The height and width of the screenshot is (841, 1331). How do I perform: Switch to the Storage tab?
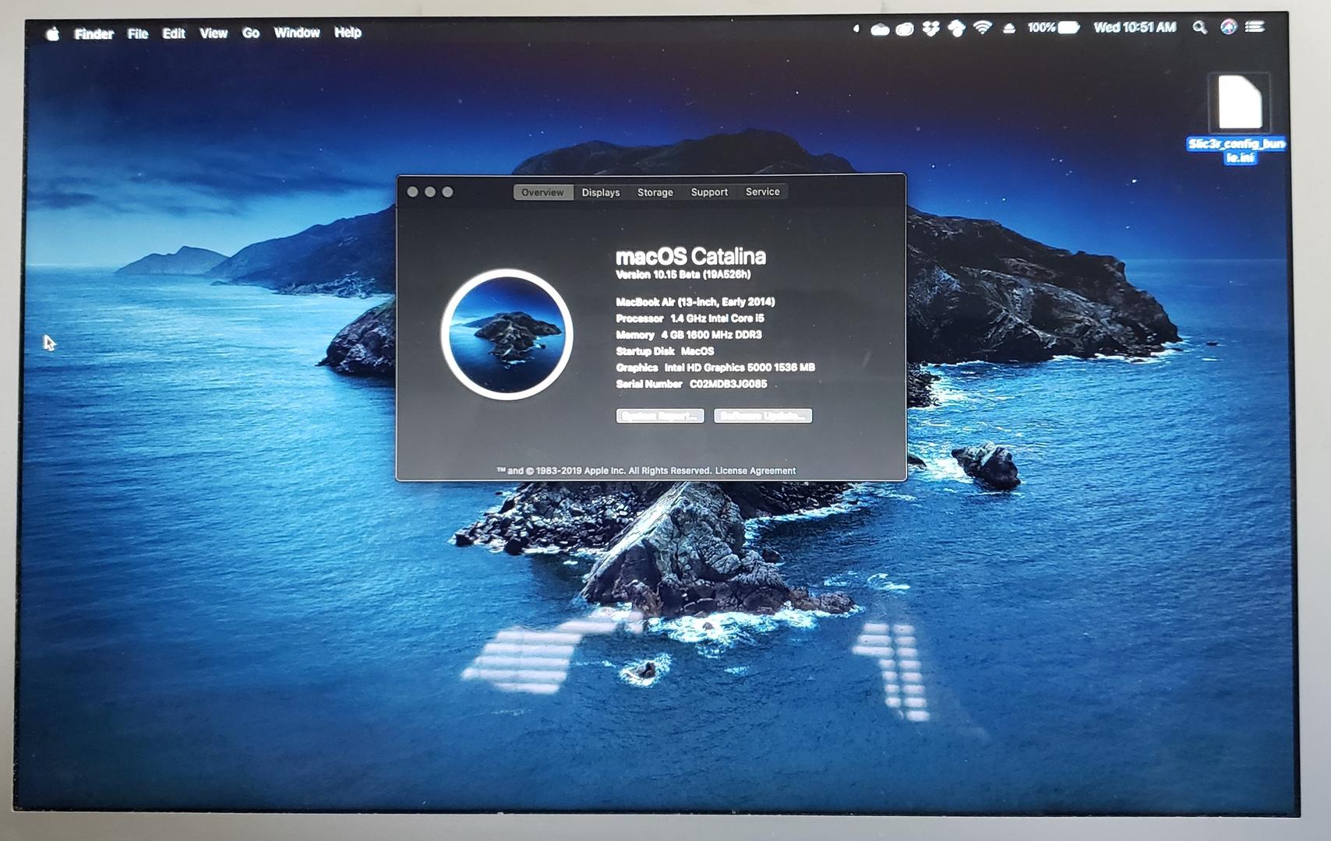coord(655,192)
